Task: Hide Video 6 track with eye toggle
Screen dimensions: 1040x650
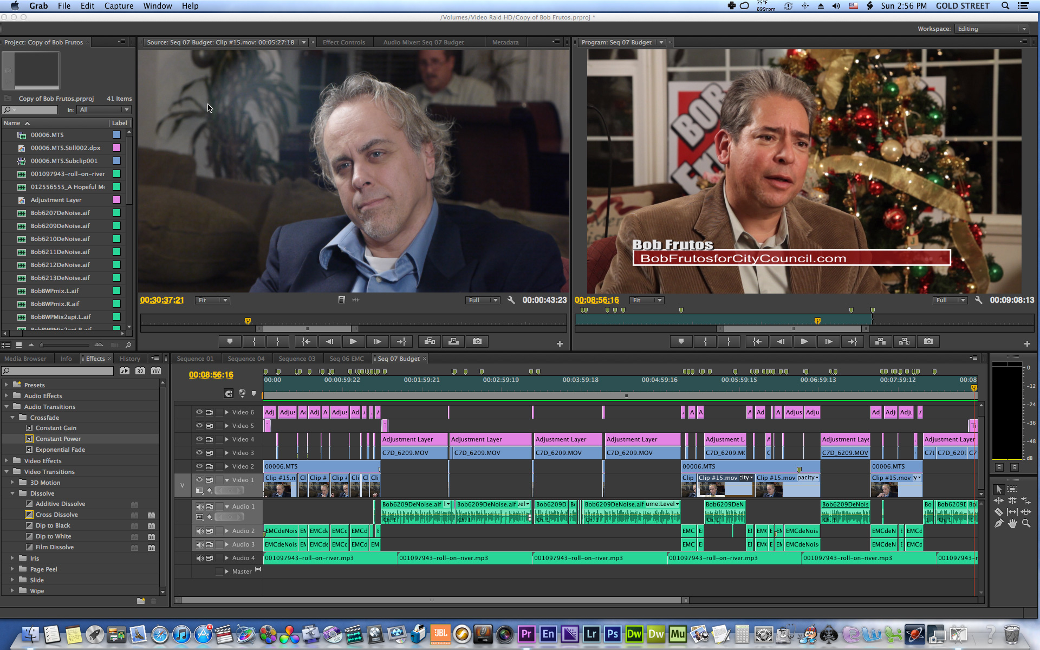Action: [199, 412]
